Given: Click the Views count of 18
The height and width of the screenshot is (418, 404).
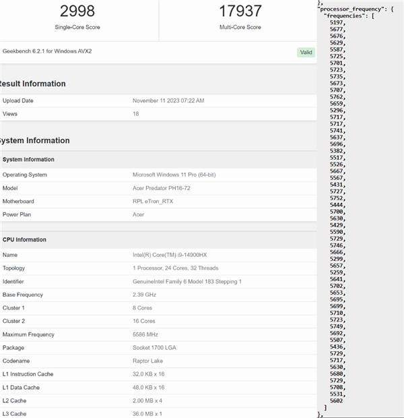Looking at the screenshot, I should (x=136, y=114).
